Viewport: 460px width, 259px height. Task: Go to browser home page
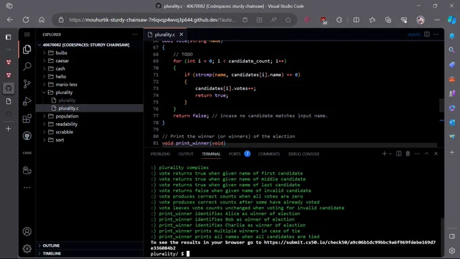[x=42, y=20]
